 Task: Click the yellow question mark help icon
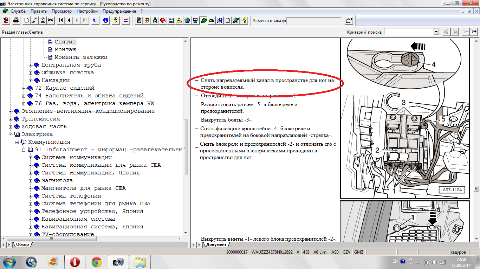tap(115, 20)
